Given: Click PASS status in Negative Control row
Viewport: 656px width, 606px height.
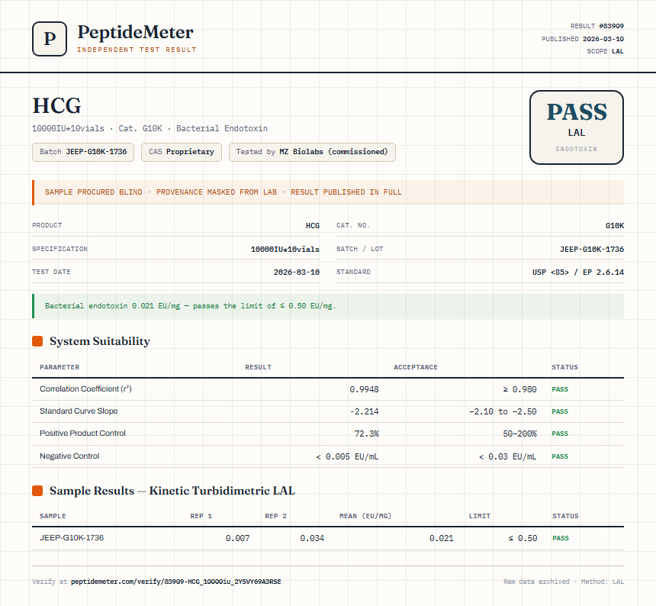Looking at the screenshot, I should (x=560, y=456).
